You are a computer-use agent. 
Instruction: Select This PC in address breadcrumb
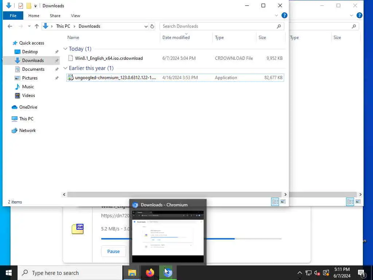coord(63,26)
